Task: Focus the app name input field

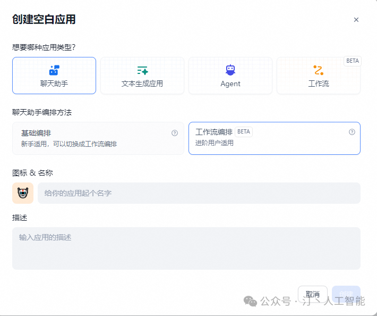Action: point(199,193)
